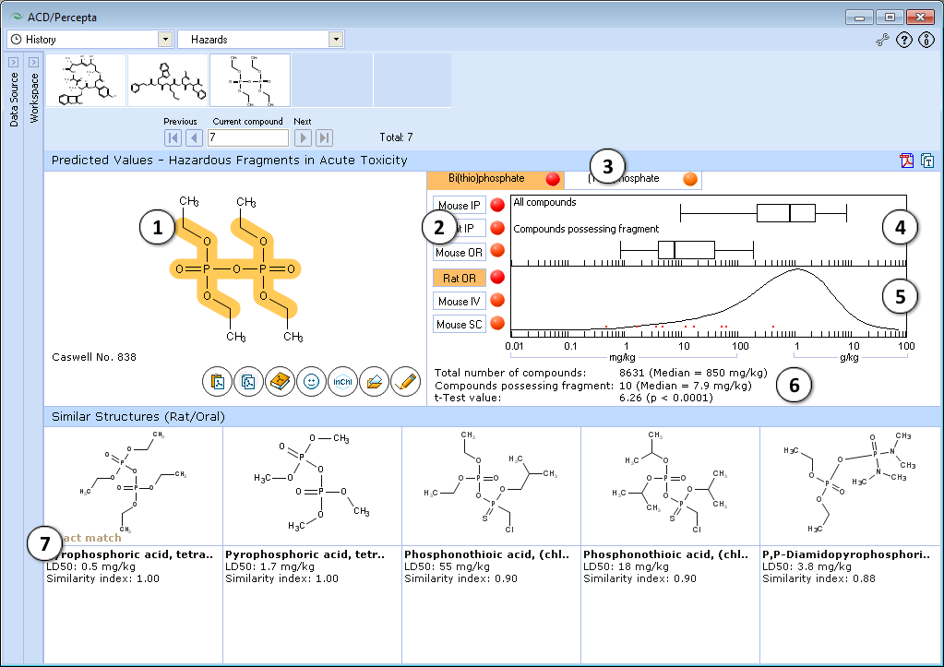
Task: Click the Similar Structures (Rat/Oral) header
Action: point(137,417)
